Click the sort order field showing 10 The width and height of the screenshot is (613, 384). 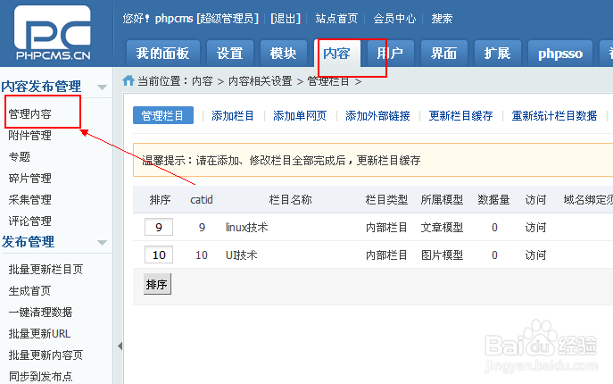tap(159, 255)
